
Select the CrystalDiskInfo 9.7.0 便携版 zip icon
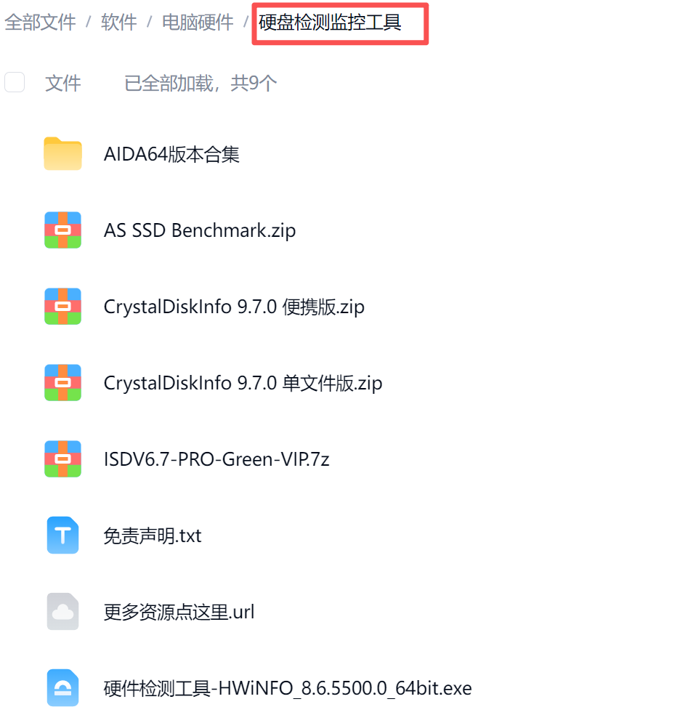click(63, 306)
